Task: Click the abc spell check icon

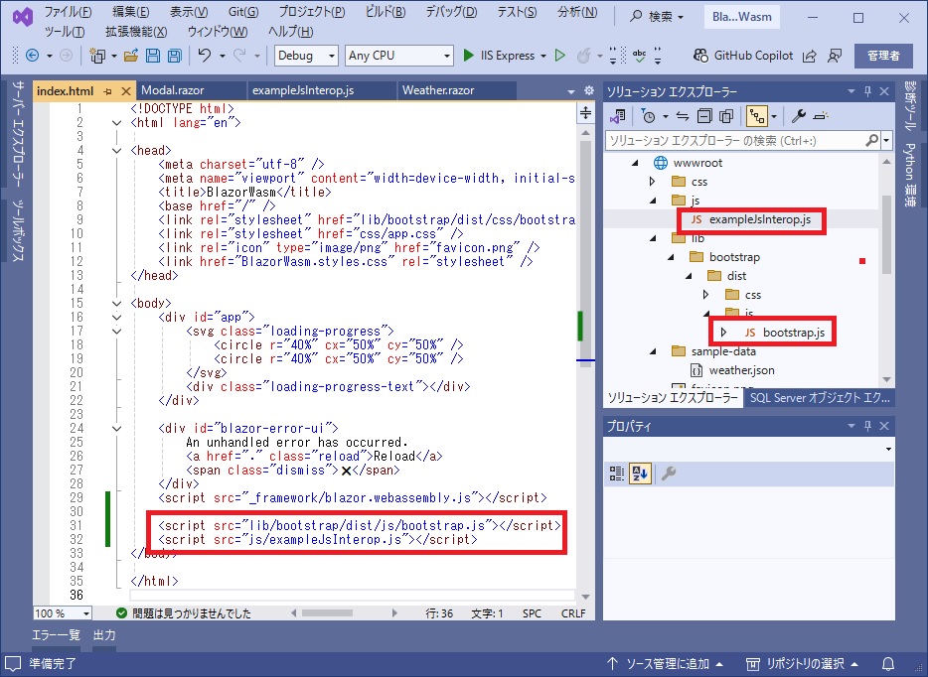Action: tap(639, 56)
